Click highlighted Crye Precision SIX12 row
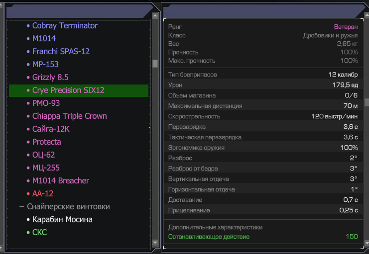This screenshot has width=369, height=254. 79,90
